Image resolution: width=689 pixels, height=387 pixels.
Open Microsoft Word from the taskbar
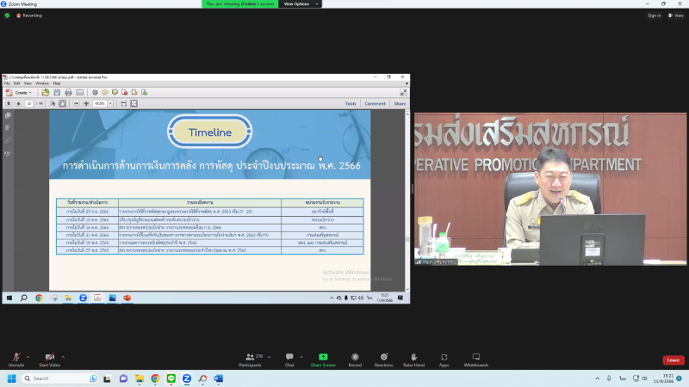[x=219, y=378]
